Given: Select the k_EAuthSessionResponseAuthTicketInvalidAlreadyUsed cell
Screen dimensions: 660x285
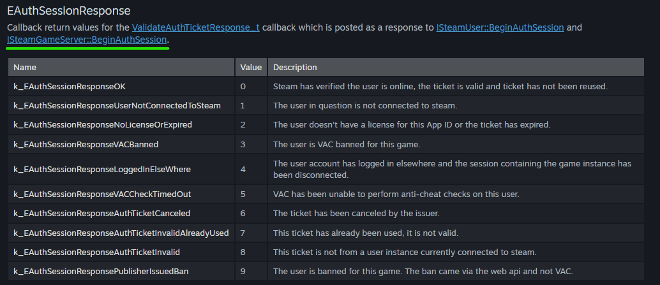Looking at the screenshot, I should tap(121, 233).
